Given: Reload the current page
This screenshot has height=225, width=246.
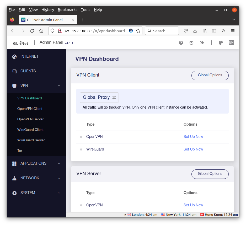Looking at the screenshot, I should click(32, 31).
